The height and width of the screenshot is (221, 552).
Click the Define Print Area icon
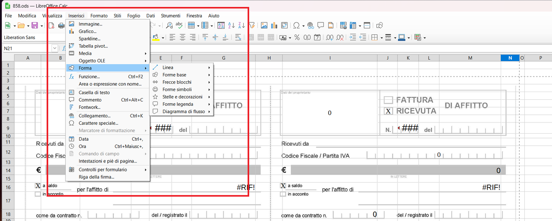pyautogui.click(x=343, y=25)
